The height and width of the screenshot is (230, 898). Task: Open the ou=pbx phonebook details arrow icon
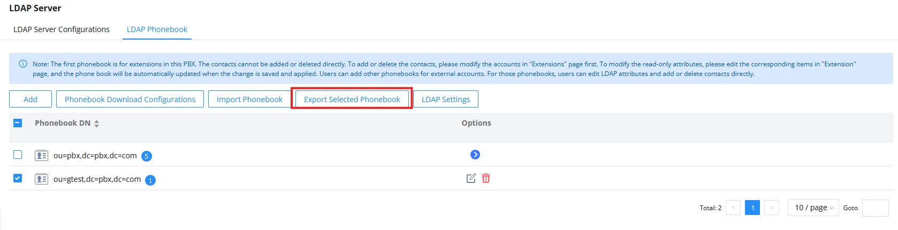pos(475,155)
